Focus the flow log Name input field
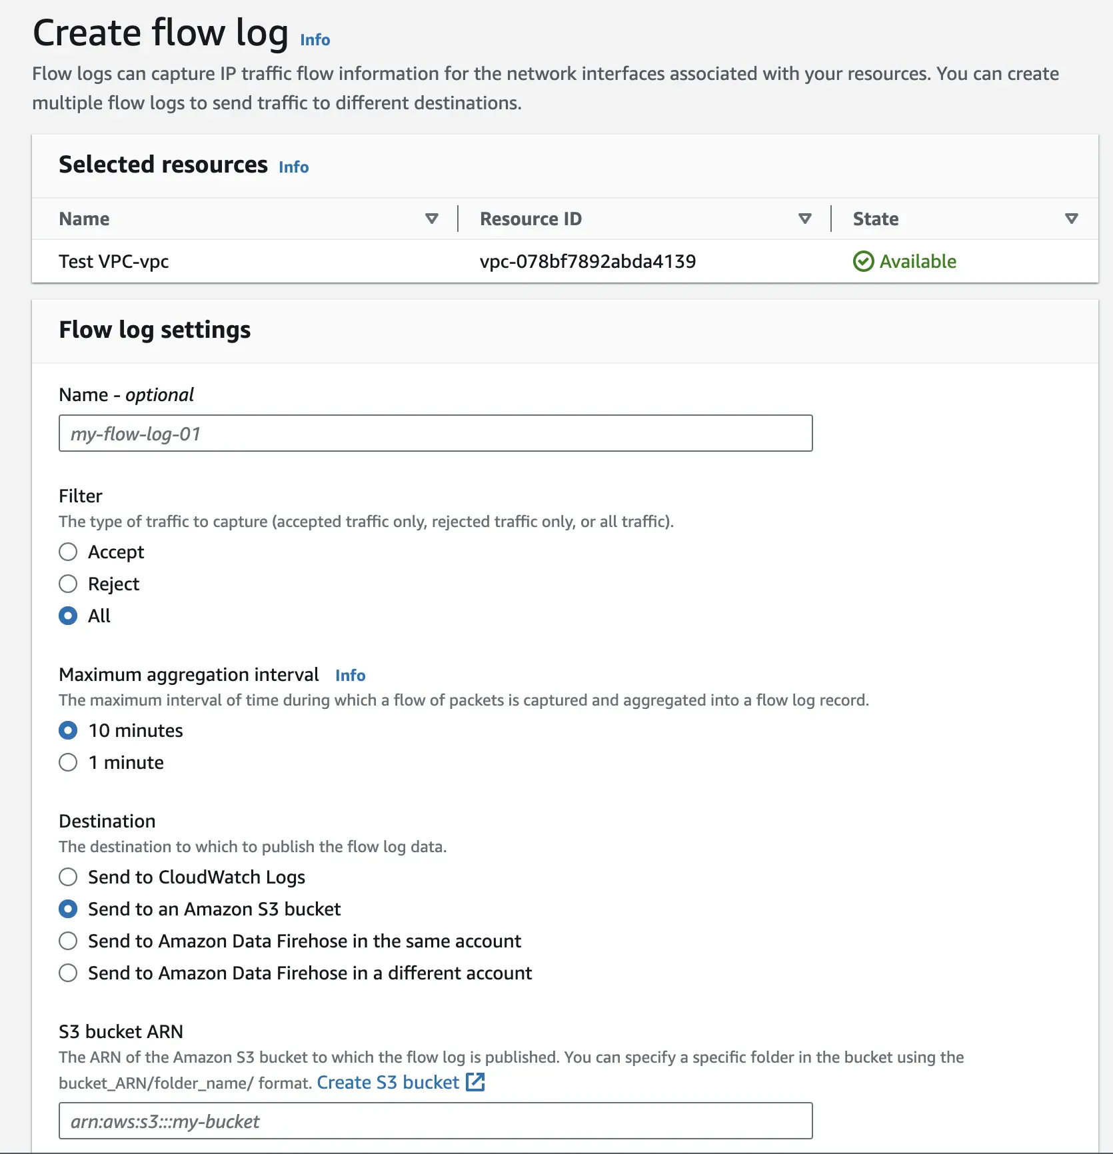 click(x=436, y=433)
